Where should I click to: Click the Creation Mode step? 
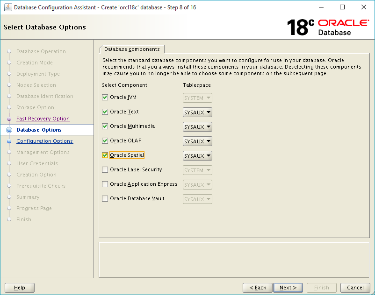pos(35,63)
